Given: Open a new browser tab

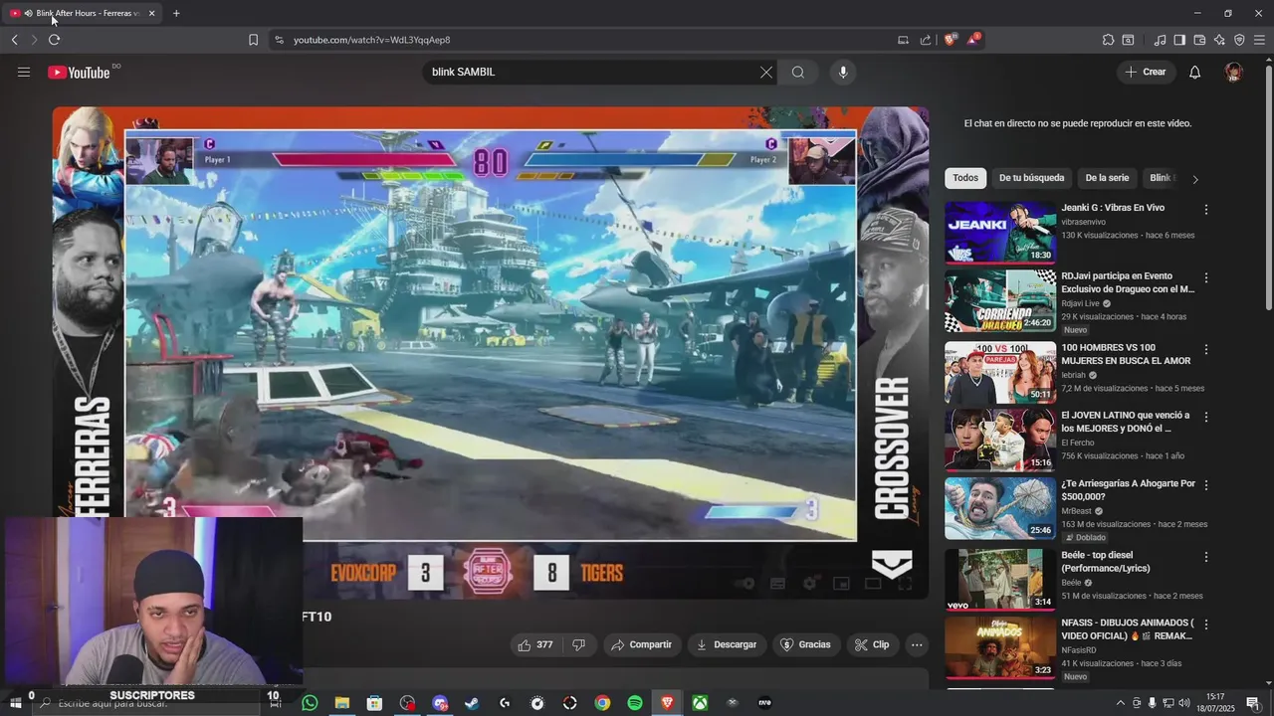Looking at the screenshot, I should (x=176, y=13).
